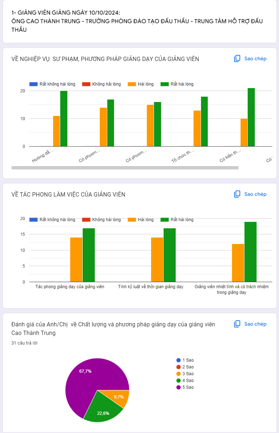Click the orange bar above "Có kiến th..." label
The width and height of the screenshot is (279, 433).
click(244, 132)
